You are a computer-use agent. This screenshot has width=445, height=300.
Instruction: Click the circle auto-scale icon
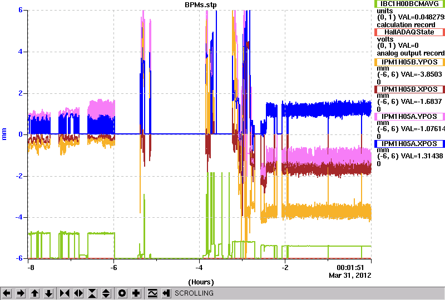[122, 293]
